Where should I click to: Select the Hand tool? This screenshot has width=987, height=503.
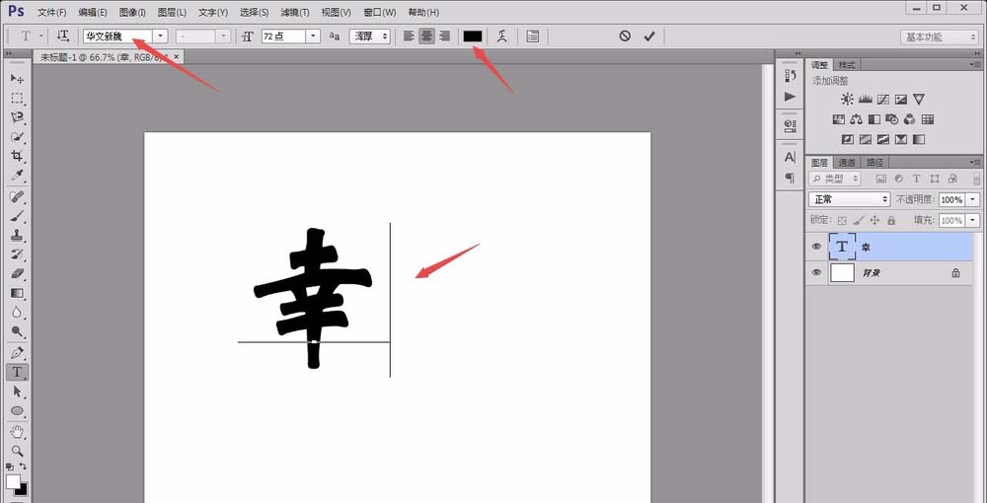pyautogui.click(x=17, y=432)
